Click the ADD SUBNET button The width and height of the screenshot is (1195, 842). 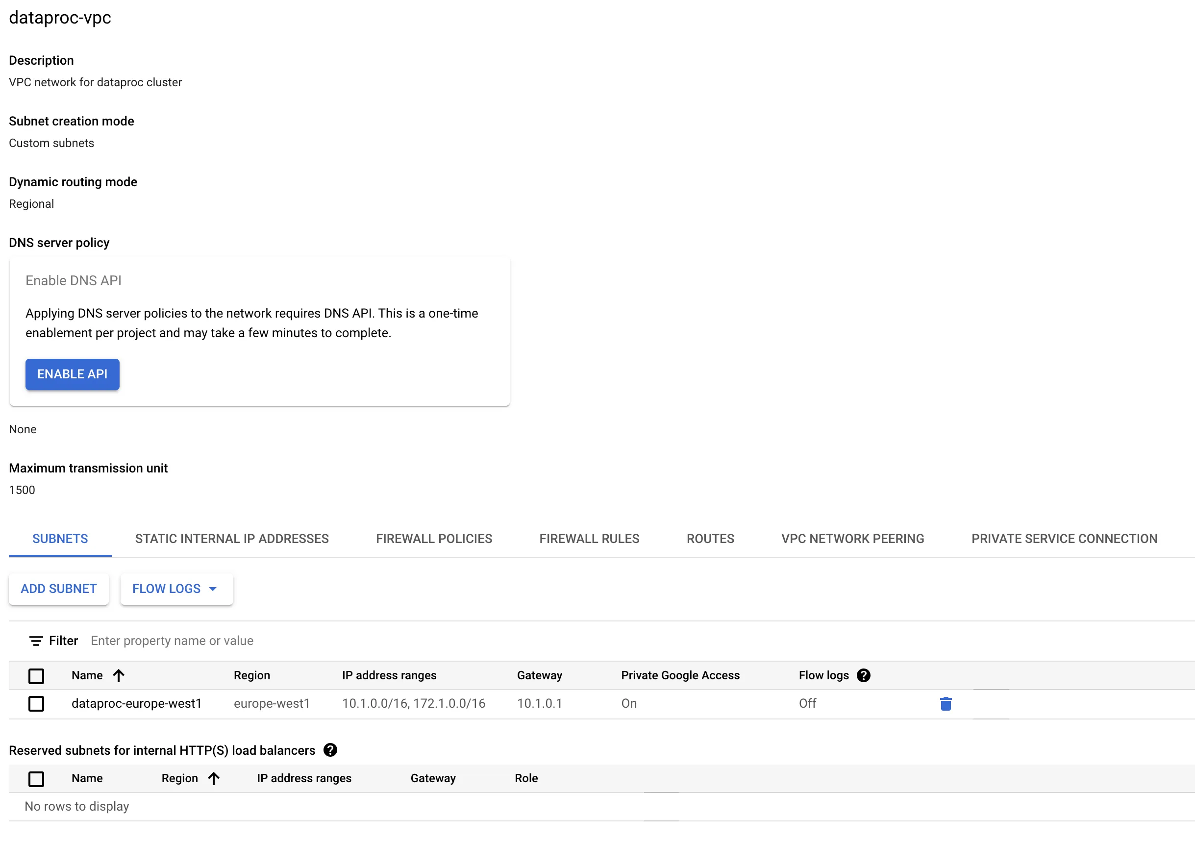tap(59, 589)
